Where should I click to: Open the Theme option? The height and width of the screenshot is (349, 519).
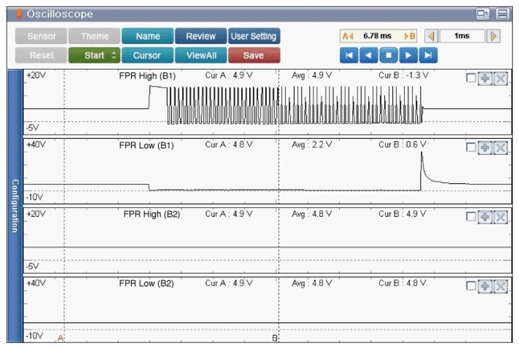tap(94, 36)
